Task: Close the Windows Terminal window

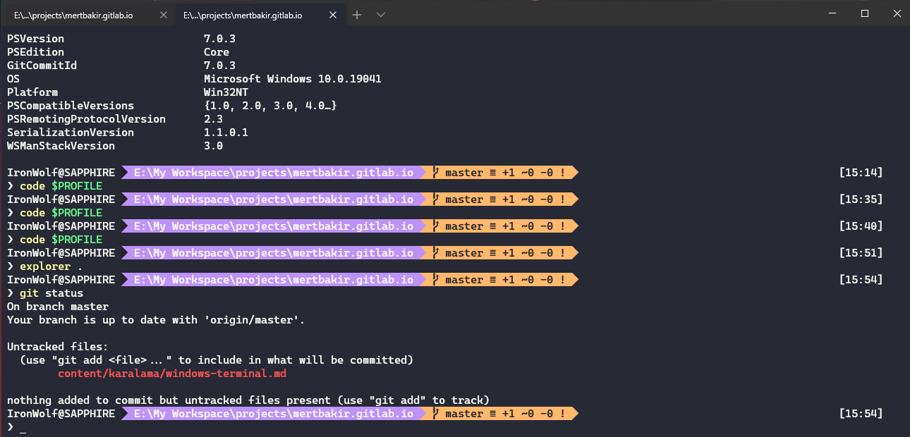Action: (x=895, y=14)
